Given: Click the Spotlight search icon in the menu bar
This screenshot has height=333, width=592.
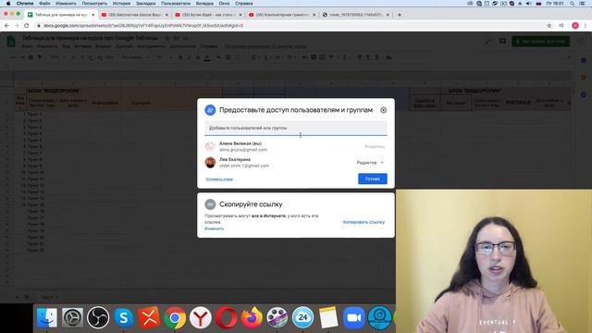Looking at the screenshot, I should [573, 4].
